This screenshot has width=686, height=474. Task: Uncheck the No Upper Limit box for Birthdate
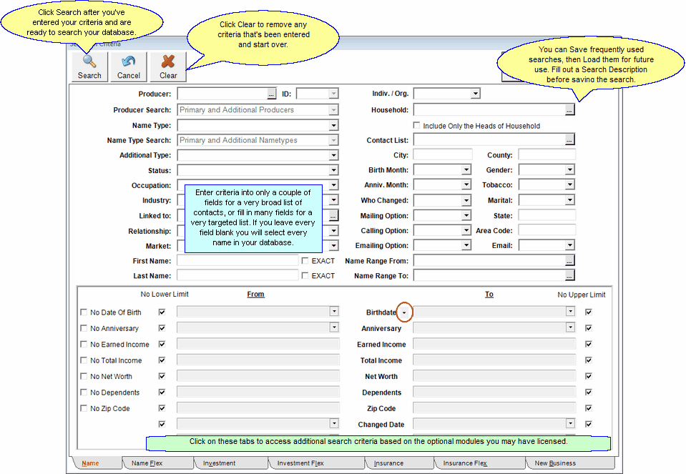tap(588, 312)
